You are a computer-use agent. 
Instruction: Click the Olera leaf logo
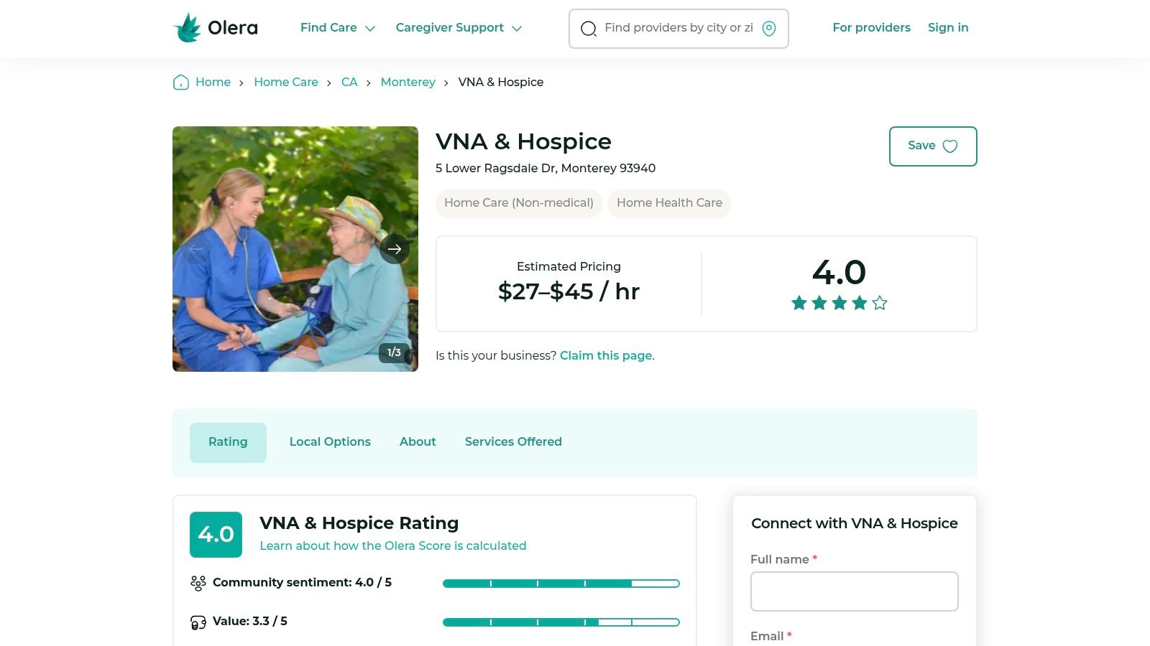click(187, 27)
